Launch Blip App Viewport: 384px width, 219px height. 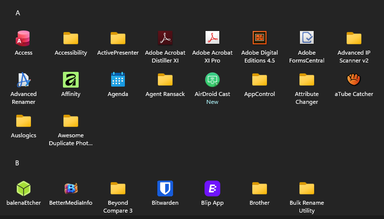pyautogui.click(x=212, y=188)
